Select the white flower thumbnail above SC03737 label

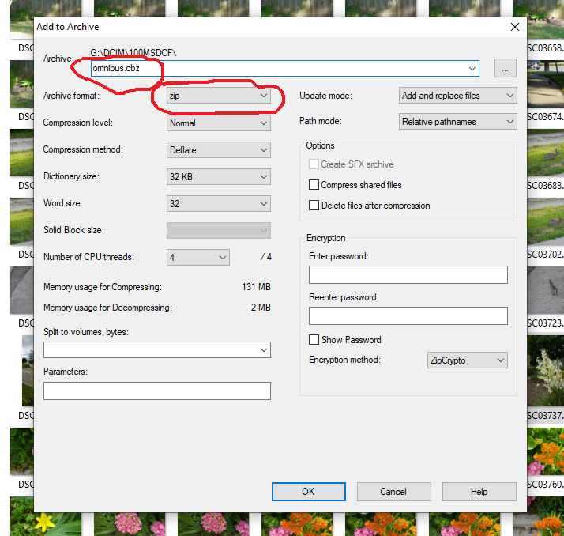pos(545,371)
